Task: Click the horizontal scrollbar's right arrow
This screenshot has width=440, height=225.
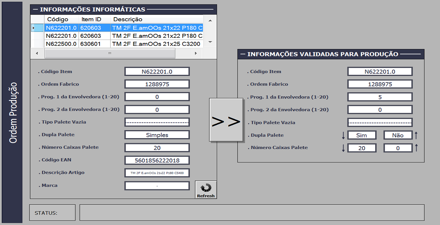Action: coord(196,53)
